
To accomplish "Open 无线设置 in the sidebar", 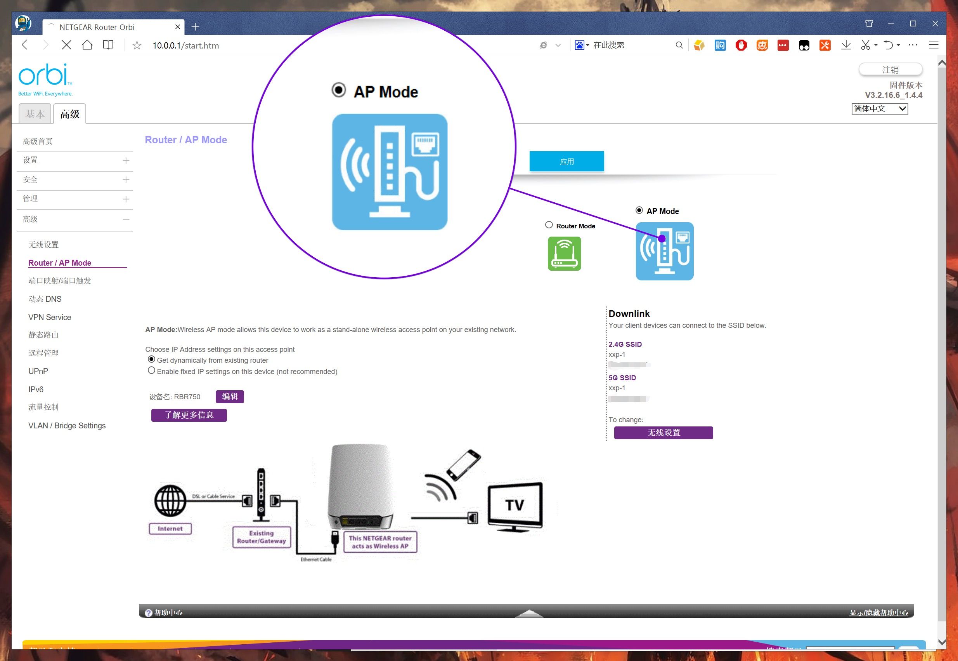I will [43, 244].
